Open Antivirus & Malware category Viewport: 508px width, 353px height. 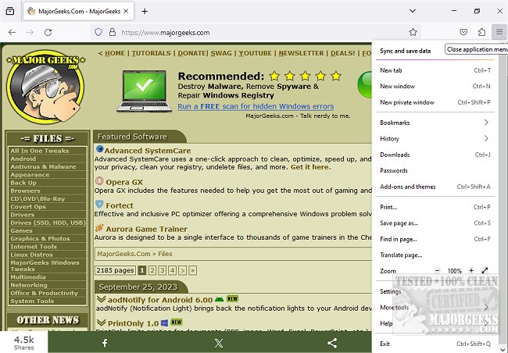[x=43, y=167]
